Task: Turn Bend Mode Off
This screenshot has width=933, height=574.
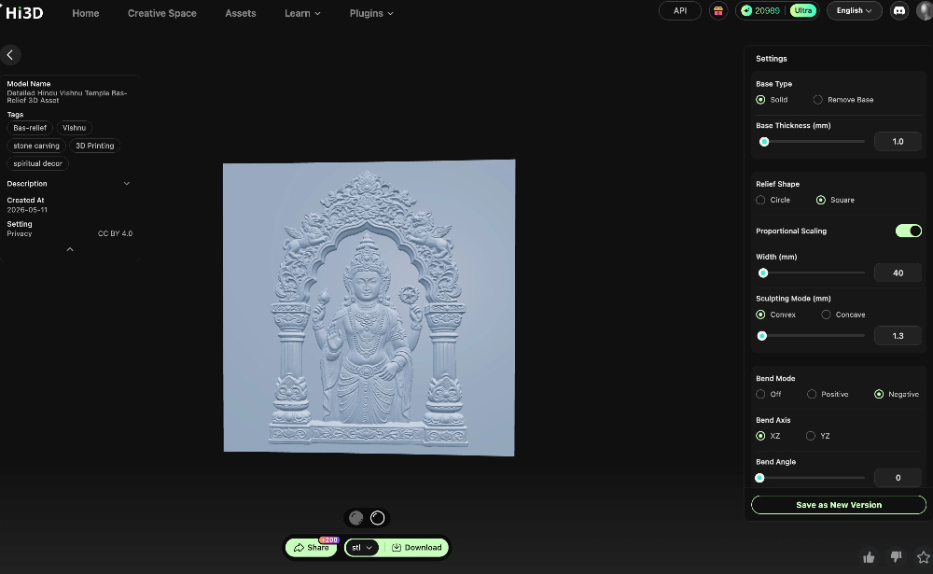Action: tap(768, 394)
